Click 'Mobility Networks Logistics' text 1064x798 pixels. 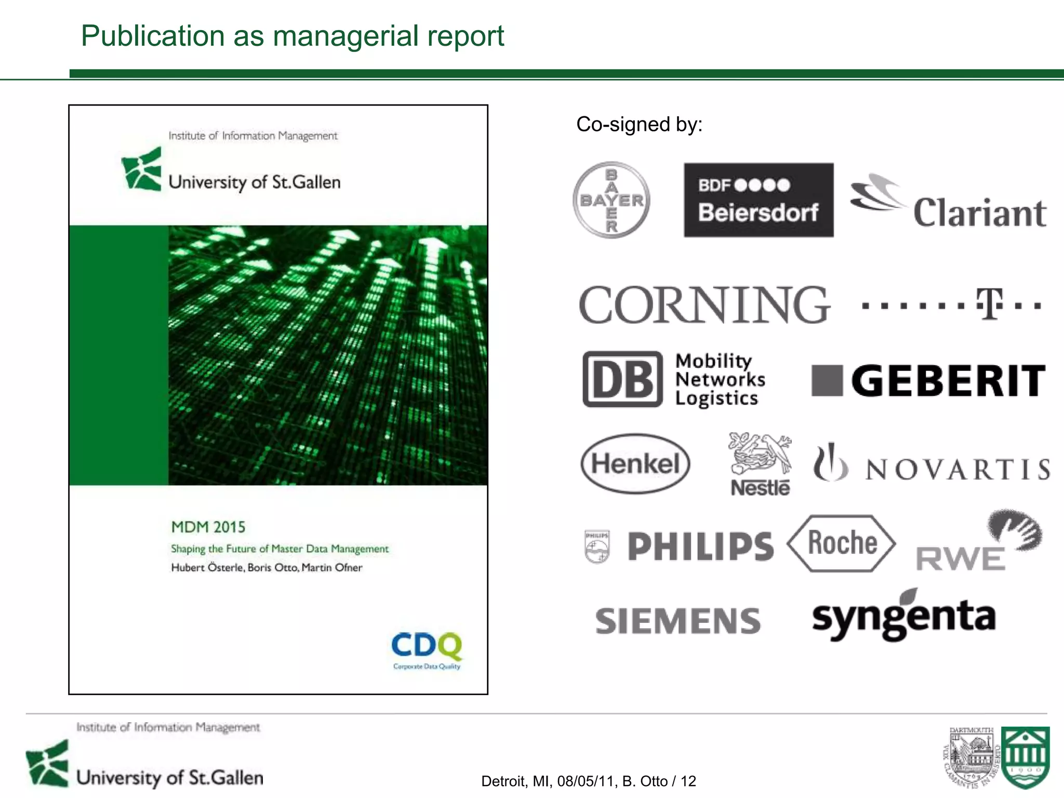(720, 380)
